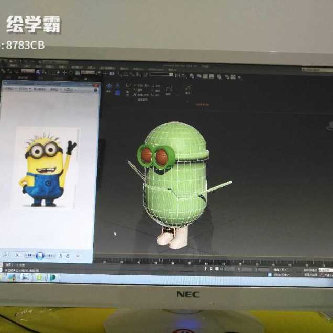Click the minion reference image

point(45,168)
